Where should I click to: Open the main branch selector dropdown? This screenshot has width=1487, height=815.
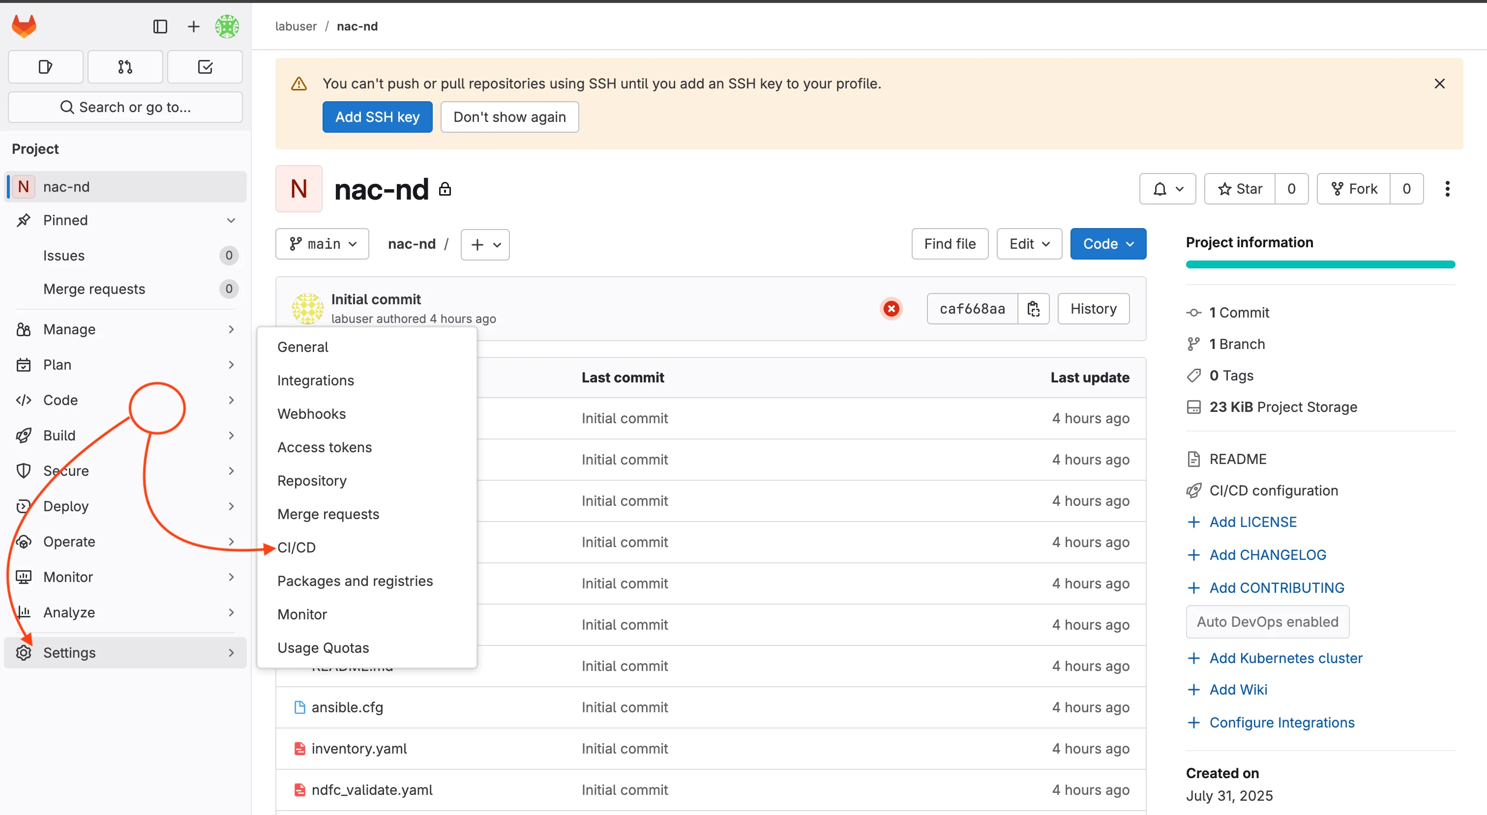(322, 244)
